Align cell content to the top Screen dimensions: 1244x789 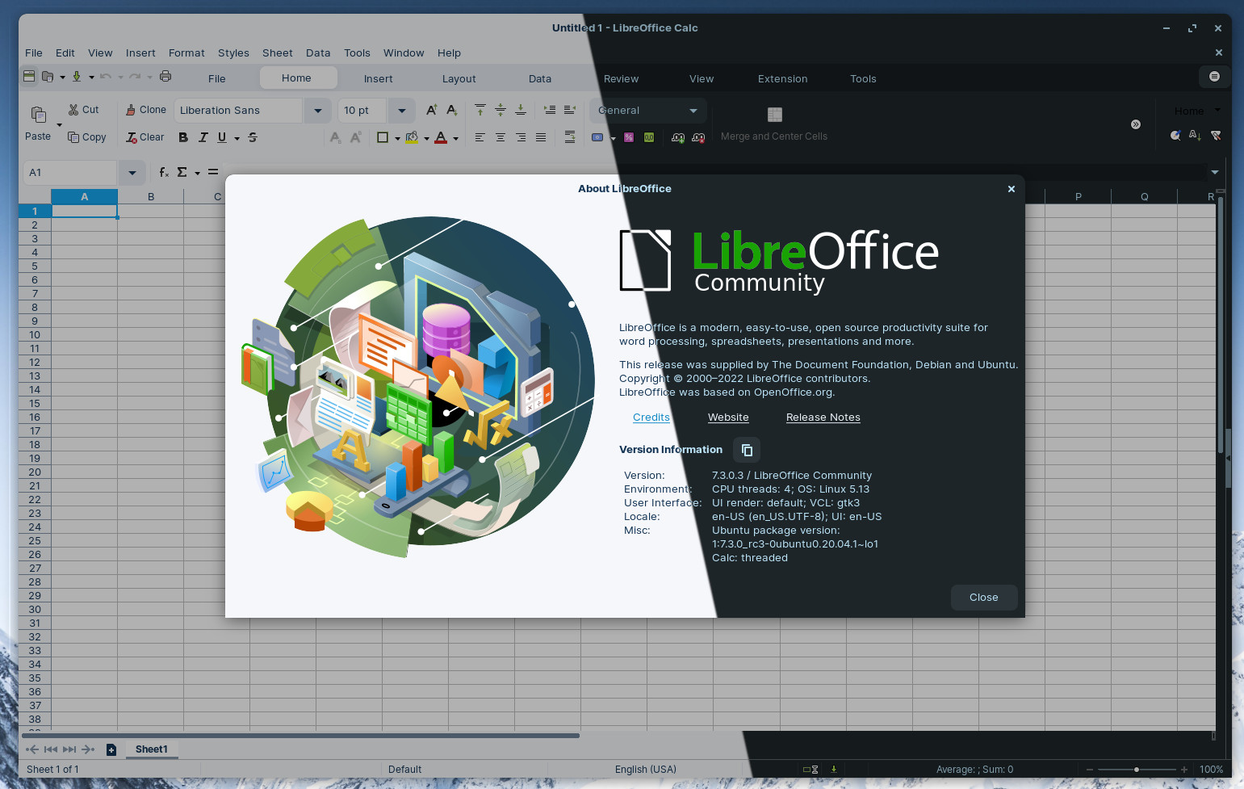coord(480,110)
